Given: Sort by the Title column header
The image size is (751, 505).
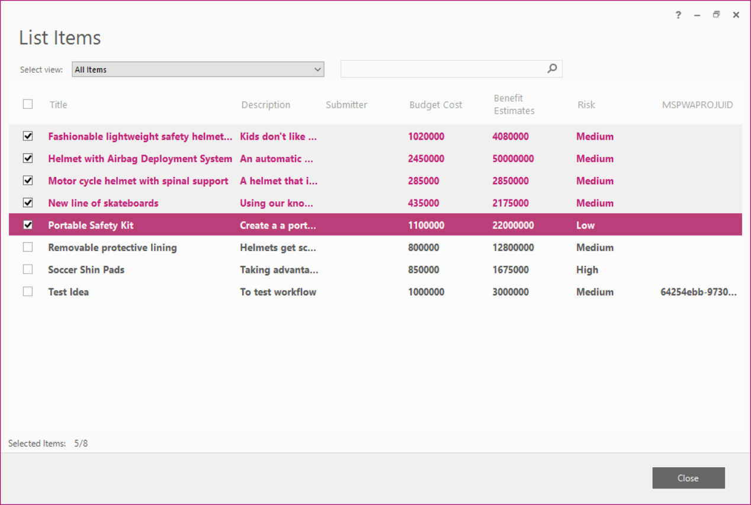Looking at the screenshot, I should tap(58, 104).
